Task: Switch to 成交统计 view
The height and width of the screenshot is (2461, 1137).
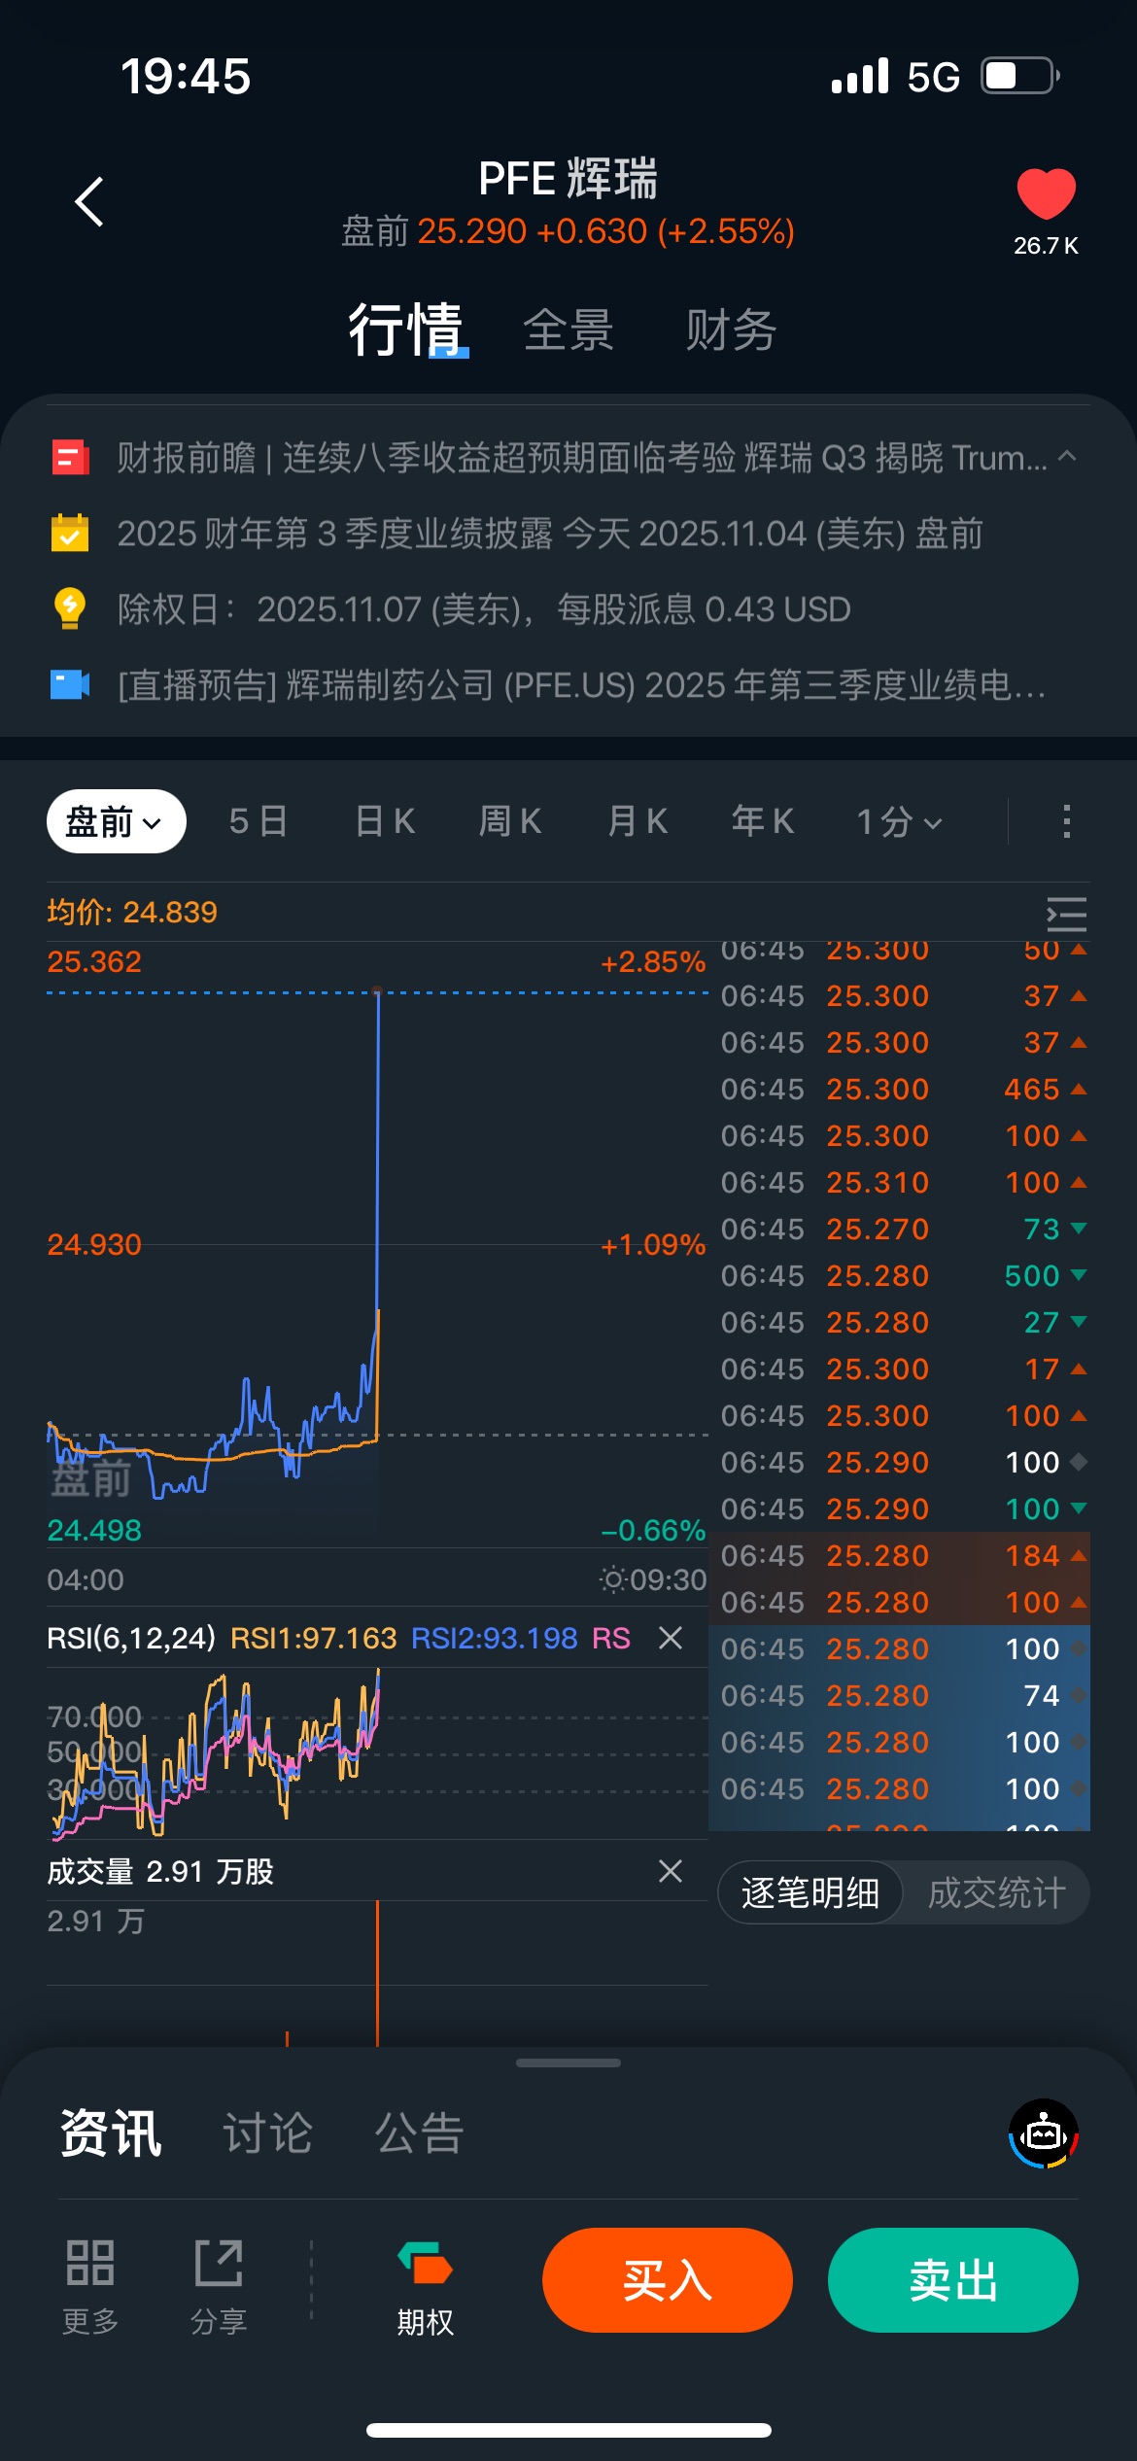Action: point(997,1892)
